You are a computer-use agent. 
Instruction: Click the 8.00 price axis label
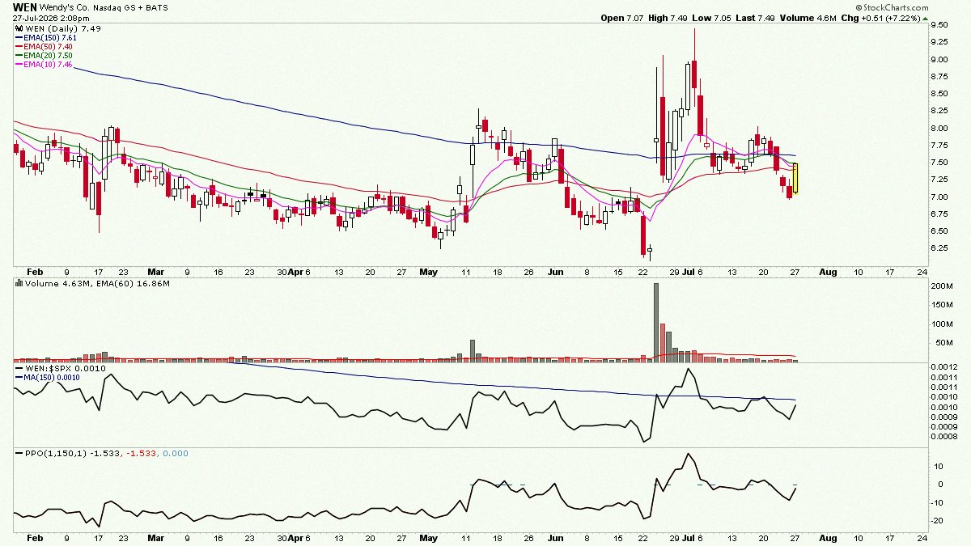click(x=939, y=129)
